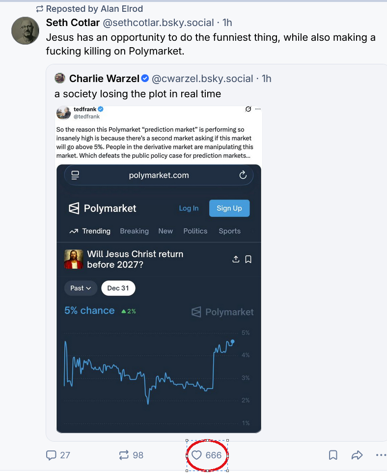Click the reply comment bubble icon

coord(51,455)
